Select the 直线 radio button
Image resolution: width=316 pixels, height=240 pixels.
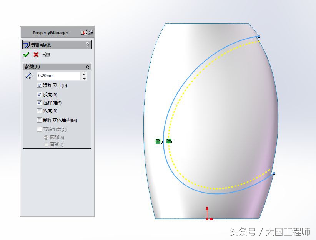[x=46, y=144]
